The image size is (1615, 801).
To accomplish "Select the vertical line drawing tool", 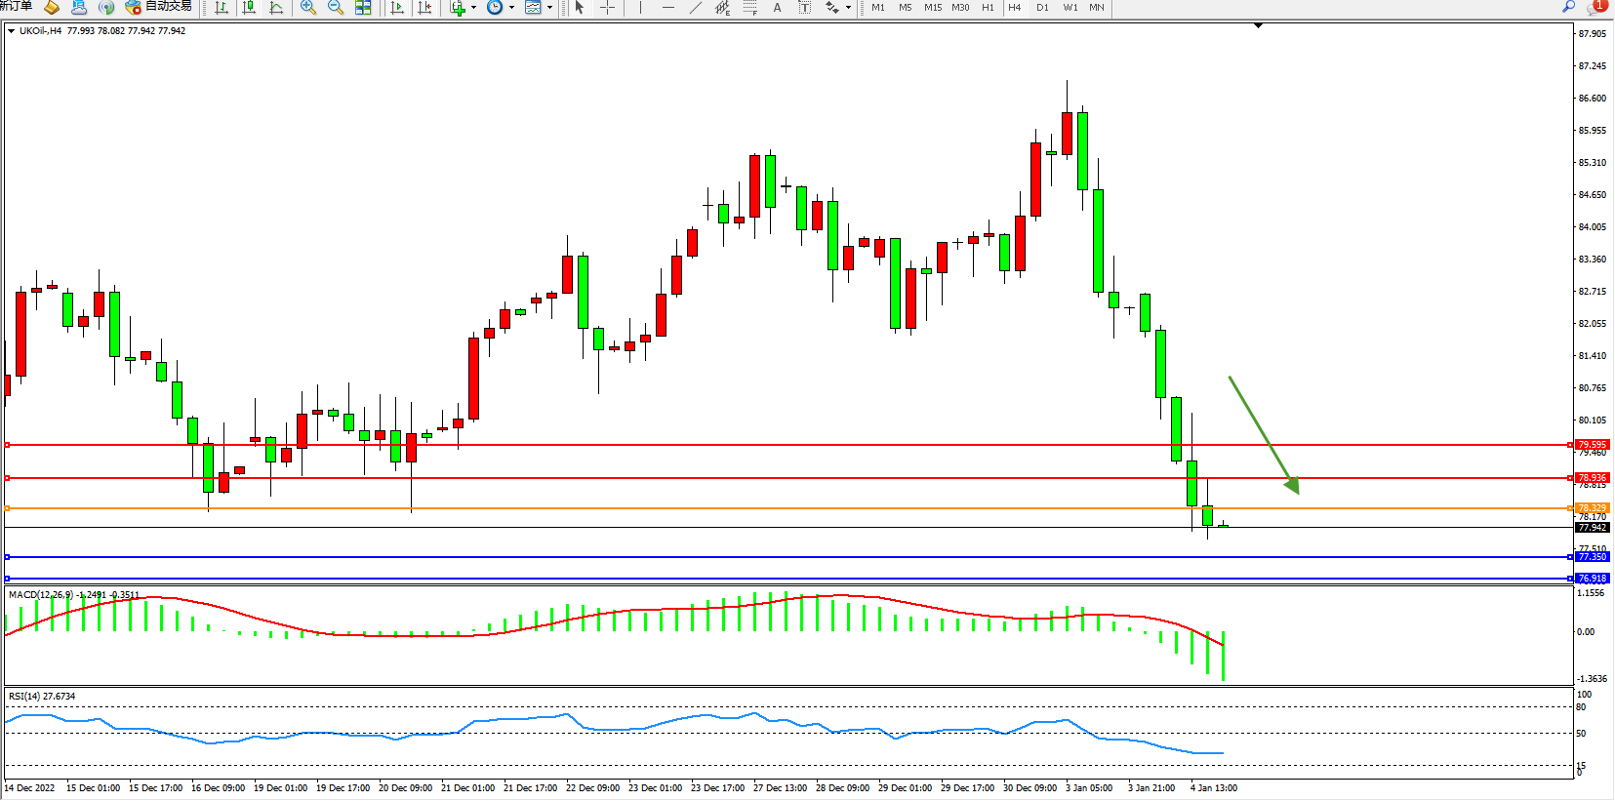I will click(640, 8).
